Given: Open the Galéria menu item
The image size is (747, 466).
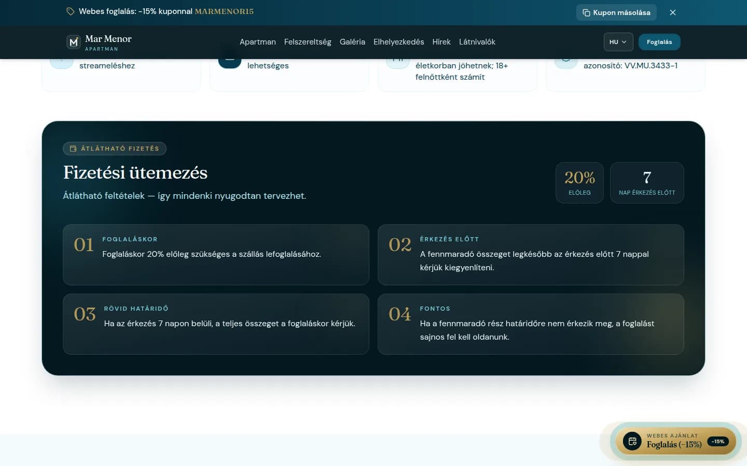Looking at the screenshot, I should (x=352, y=42).
